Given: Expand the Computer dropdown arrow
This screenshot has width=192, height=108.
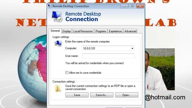Looking at the screenshot, I should (x=132, y=48).
